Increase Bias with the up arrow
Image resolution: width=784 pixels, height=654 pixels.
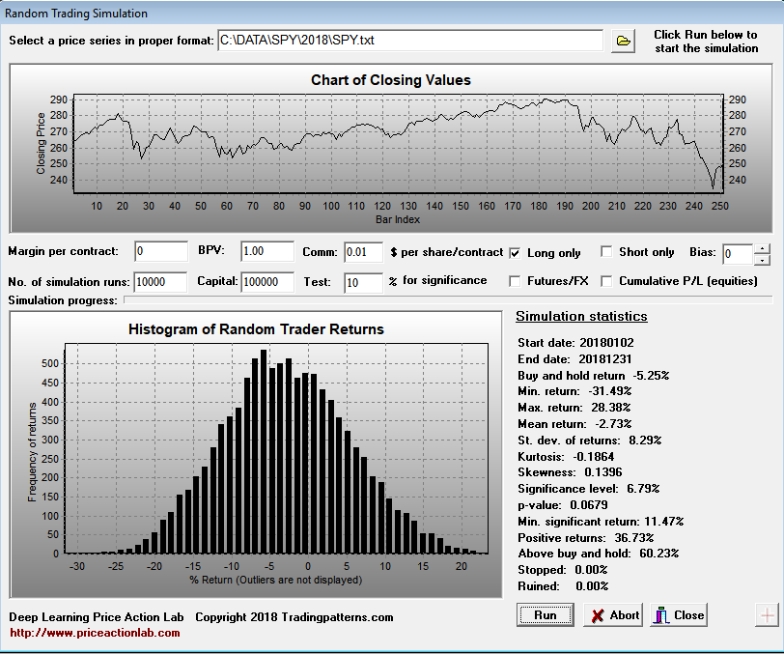(x=762, y=247)
